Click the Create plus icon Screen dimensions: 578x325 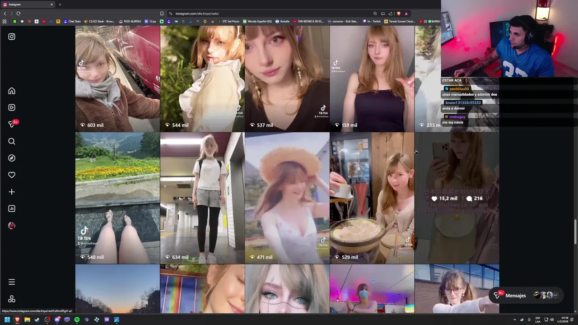click(12, 192)
